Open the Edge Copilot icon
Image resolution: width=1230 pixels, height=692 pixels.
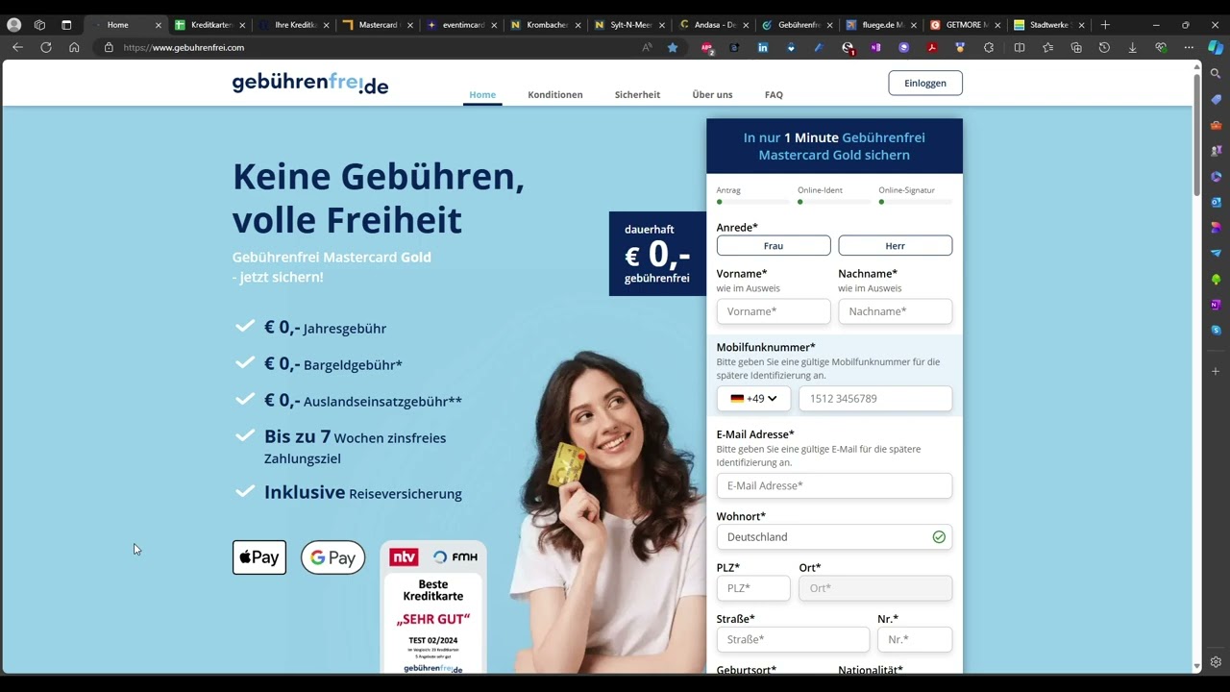point(1216,46)
